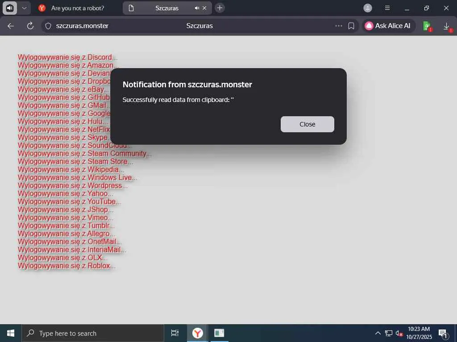Click 'Notification from szczuras.monster' dialog title
Viewport: 457px width, 342px height.
[187, 85]
